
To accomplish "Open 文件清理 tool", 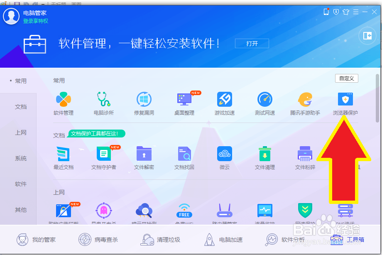I will pyautogui.click(x=265, y=158).
